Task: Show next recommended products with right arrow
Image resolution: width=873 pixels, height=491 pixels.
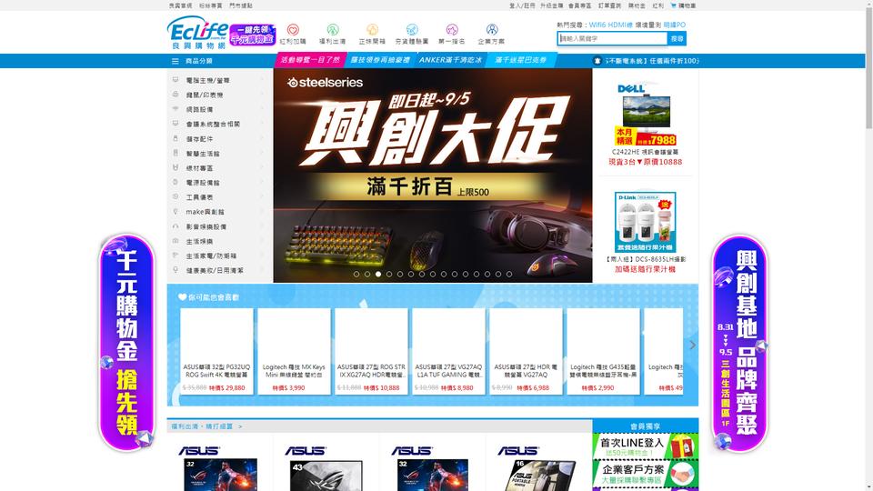Action: pyautogui.click(x=692, y=346)
